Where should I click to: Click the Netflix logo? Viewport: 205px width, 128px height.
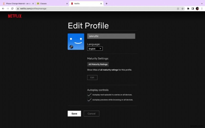15,16
